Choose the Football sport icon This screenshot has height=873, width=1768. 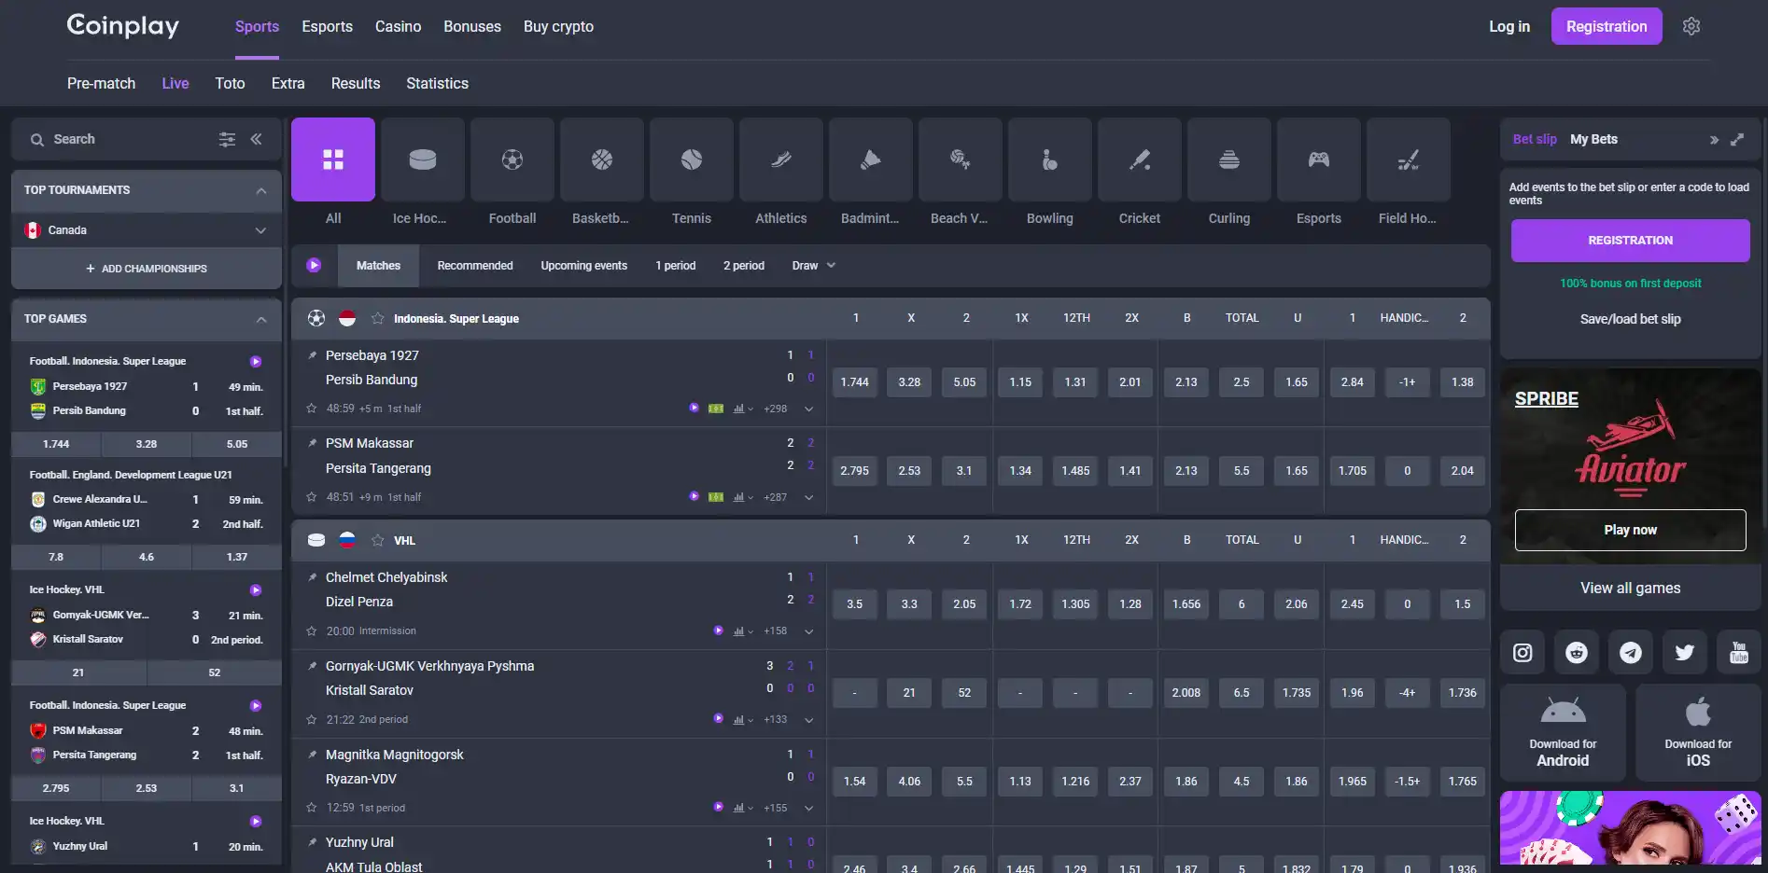512,159
